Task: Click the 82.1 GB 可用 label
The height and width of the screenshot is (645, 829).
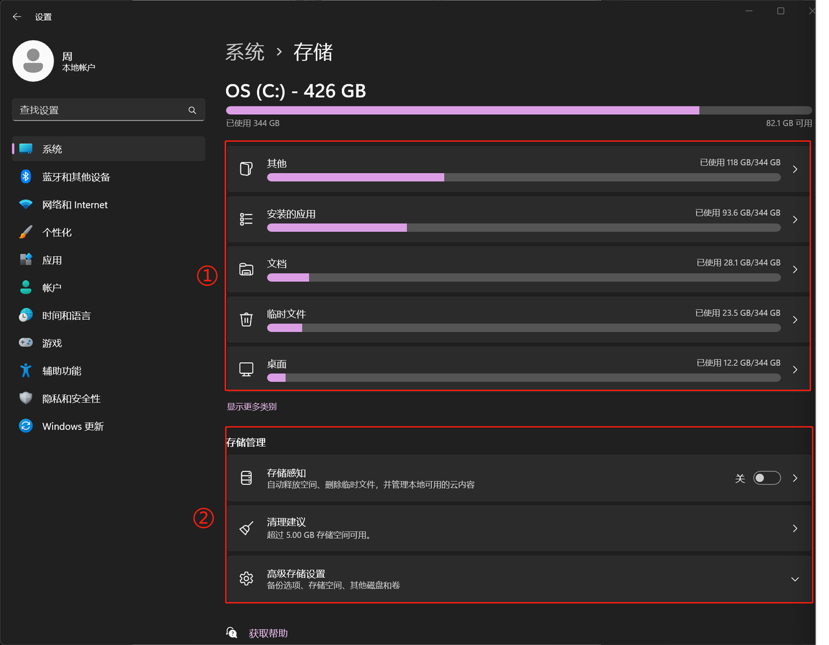Action: pyautogui.click(x=789, y=123)
